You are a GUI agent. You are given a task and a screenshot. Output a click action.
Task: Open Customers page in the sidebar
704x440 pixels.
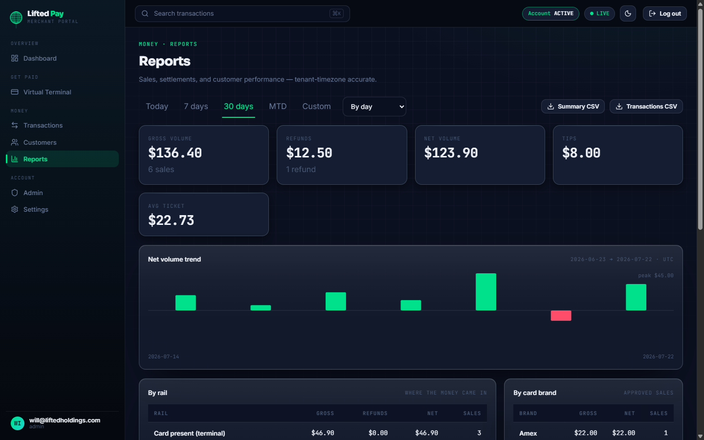coord(62,142)
